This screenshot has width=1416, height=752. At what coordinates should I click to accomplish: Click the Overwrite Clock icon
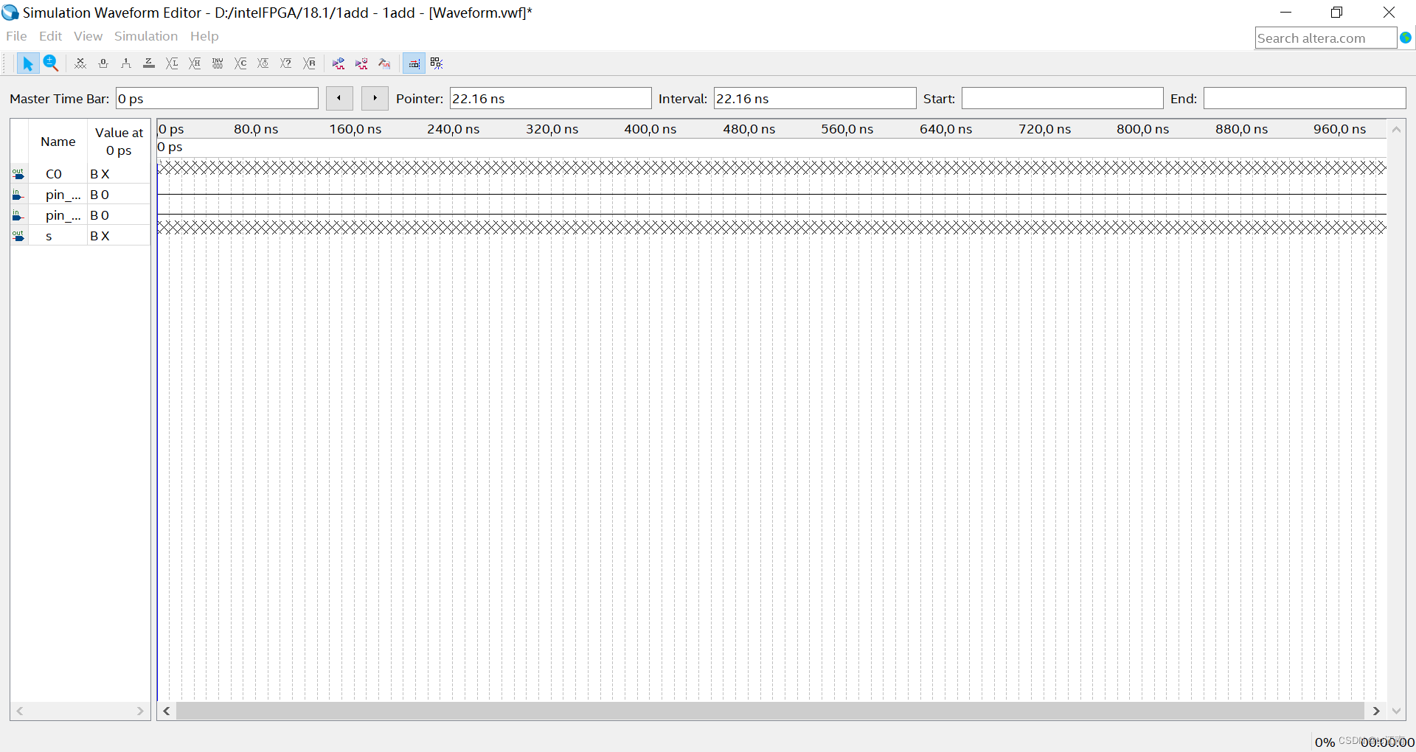[263, 63]
